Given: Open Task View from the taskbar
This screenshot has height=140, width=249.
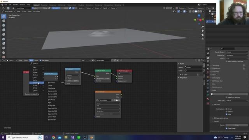Looking at the screenshot, I should pyautogui.click(x=47, y=137).
